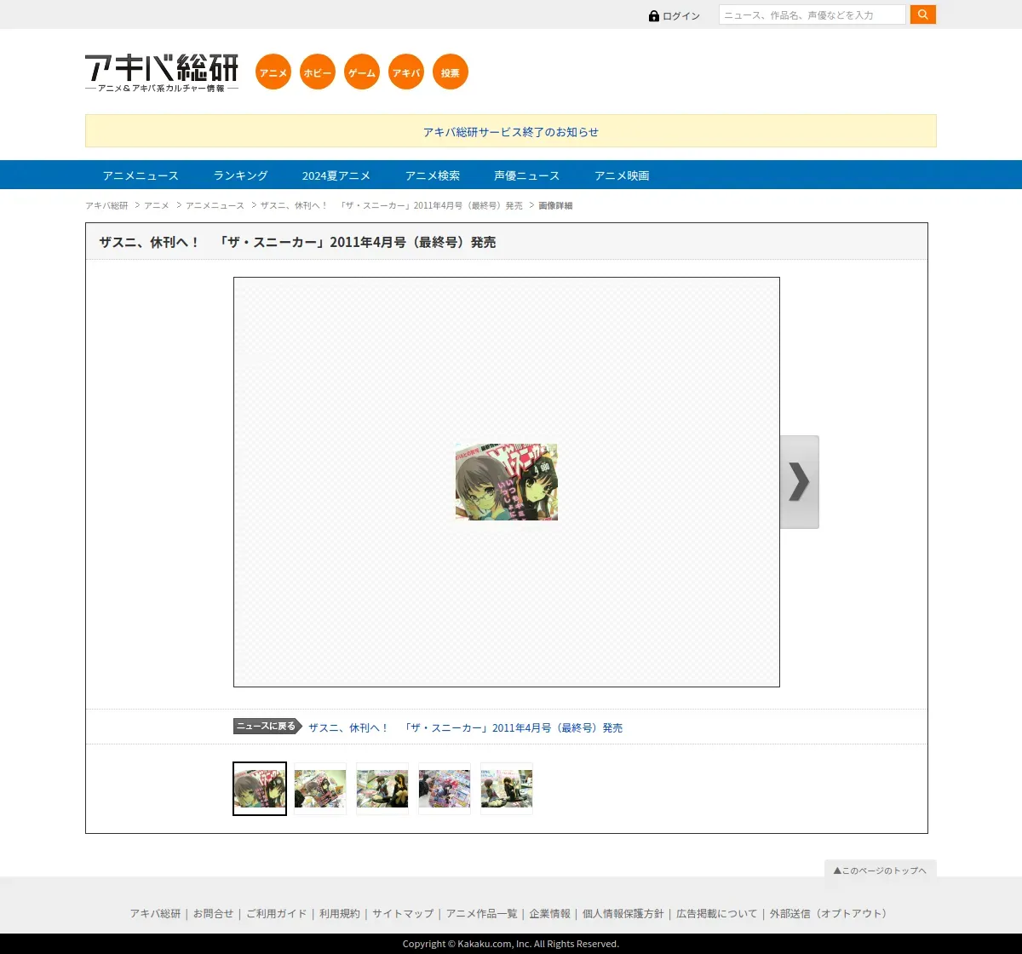Click the アニメニュース breadcrumb link
The height and width of the screenshot is (954, 1022).
[x=215, y=205]
